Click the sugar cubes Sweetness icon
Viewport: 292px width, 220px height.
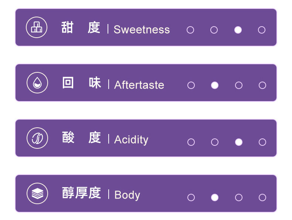[x=37, y=27]
